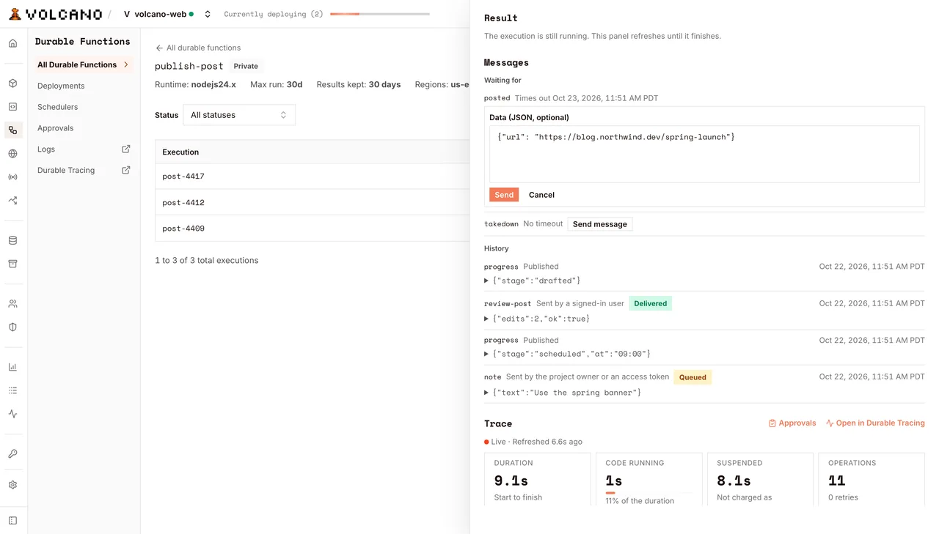Open the team members icon in sidebar
Image resolution: width=939 pixels, height=534 pixels.
(12, 304)
